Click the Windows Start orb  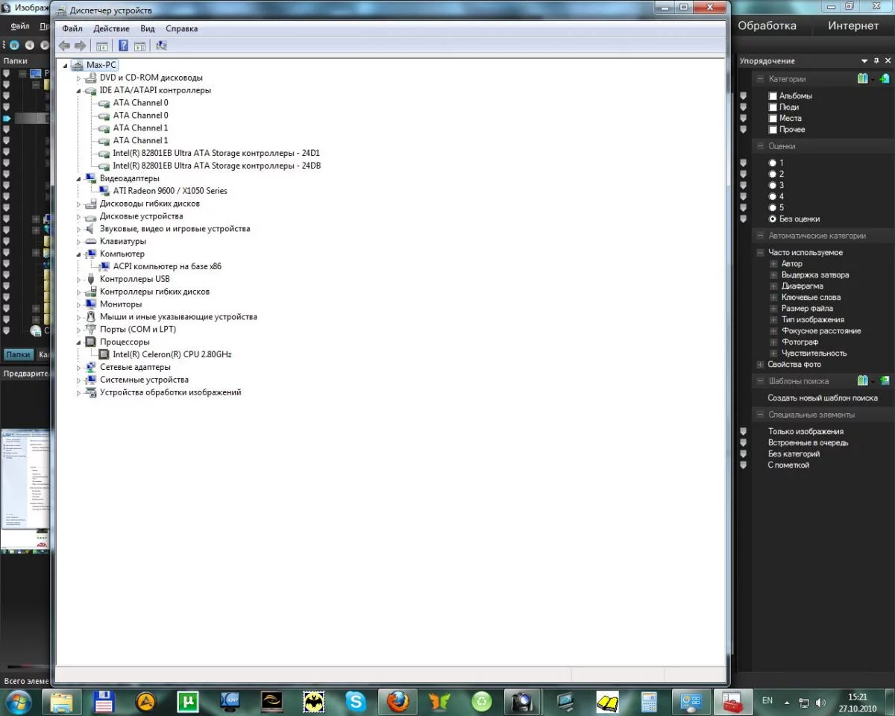coord(18,701)
